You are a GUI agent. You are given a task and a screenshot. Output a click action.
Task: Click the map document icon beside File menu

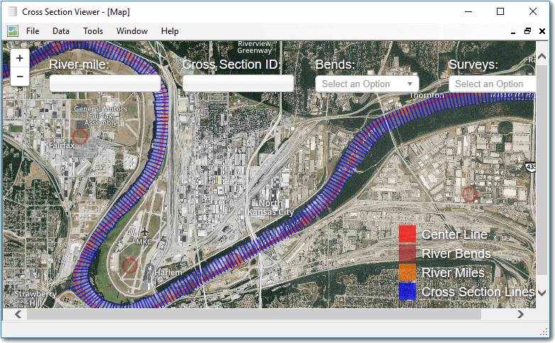pyautogui.click(x=13, y=31)
